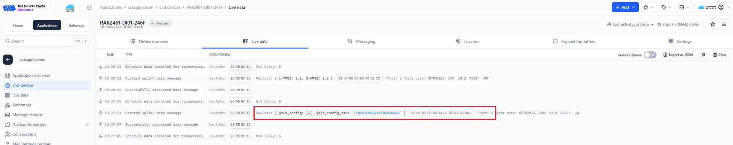Click the downlink arrow on the 18:27:55 row
Image resolution: width=733 pixels, height=145 pixels.
click(101, 102)
